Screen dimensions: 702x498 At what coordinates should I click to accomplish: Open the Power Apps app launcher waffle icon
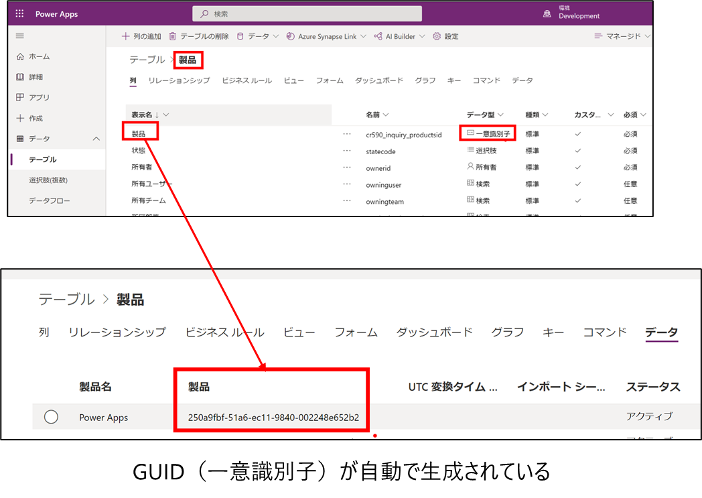pos(19,13)
